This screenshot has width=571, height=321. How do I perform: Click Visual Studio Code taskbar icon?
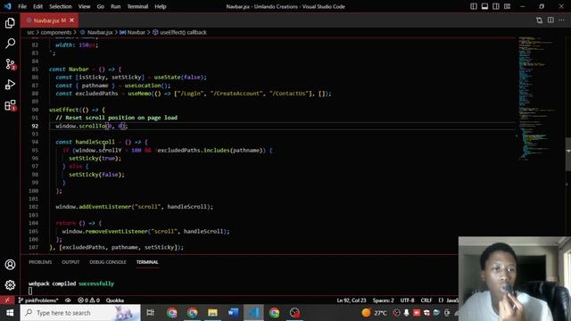pyautogui.click(x=253, y=313)
